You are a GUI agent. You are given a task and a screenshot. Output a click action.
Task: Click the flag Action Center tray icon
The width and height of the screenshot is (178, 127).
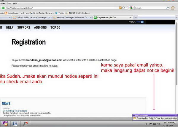click(x=150, y=124)
